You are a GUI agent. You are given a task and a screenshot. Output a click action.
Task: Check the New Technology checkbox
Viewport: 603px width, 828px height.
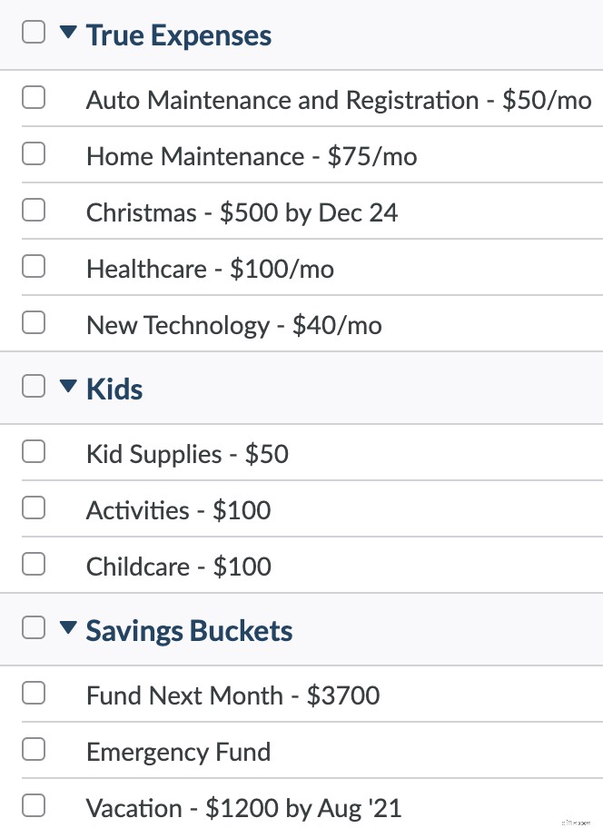click(x=33, y=322)
